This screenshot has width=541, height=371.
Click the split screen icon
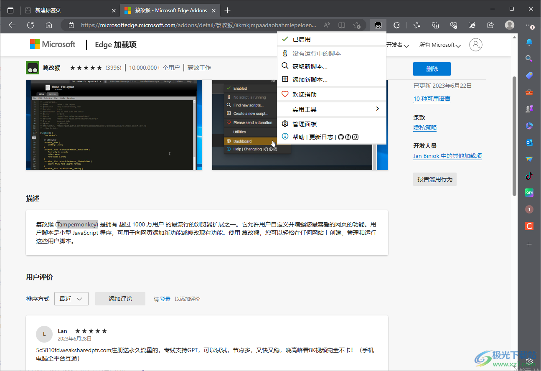(342, 25)
